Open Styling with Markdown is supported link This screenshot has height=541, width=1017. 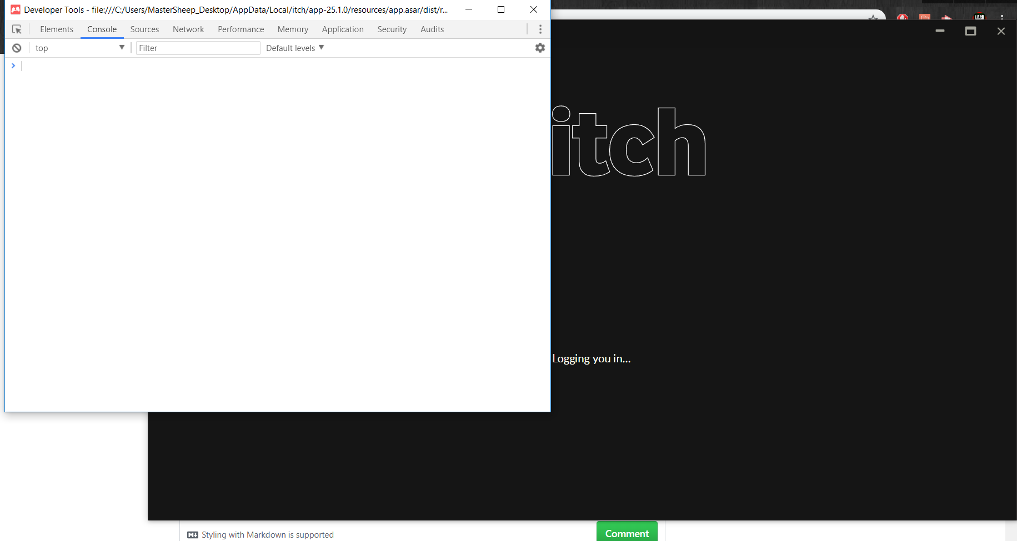pos(268,535)
